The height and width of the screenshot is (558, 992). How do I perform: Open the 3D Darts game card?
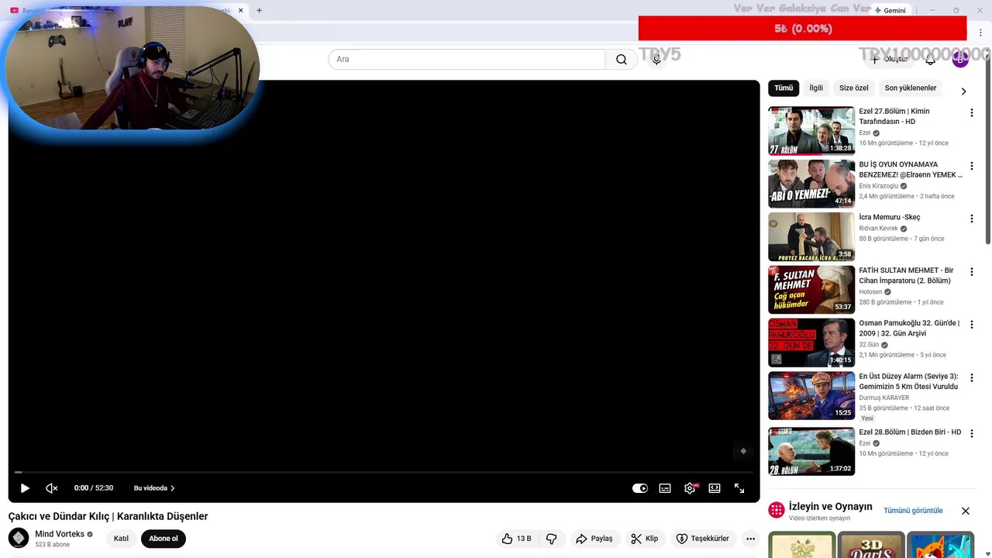click(871, 545)
